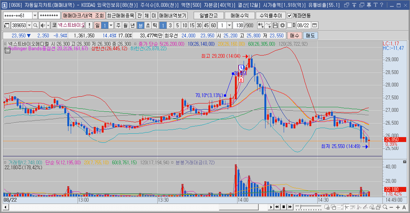Viewport: 410px width, 213px height.
Task: Click the eraser drawing-tool icon in bottom toolbar
Action: pyautogui.click(x=372, y=207)
